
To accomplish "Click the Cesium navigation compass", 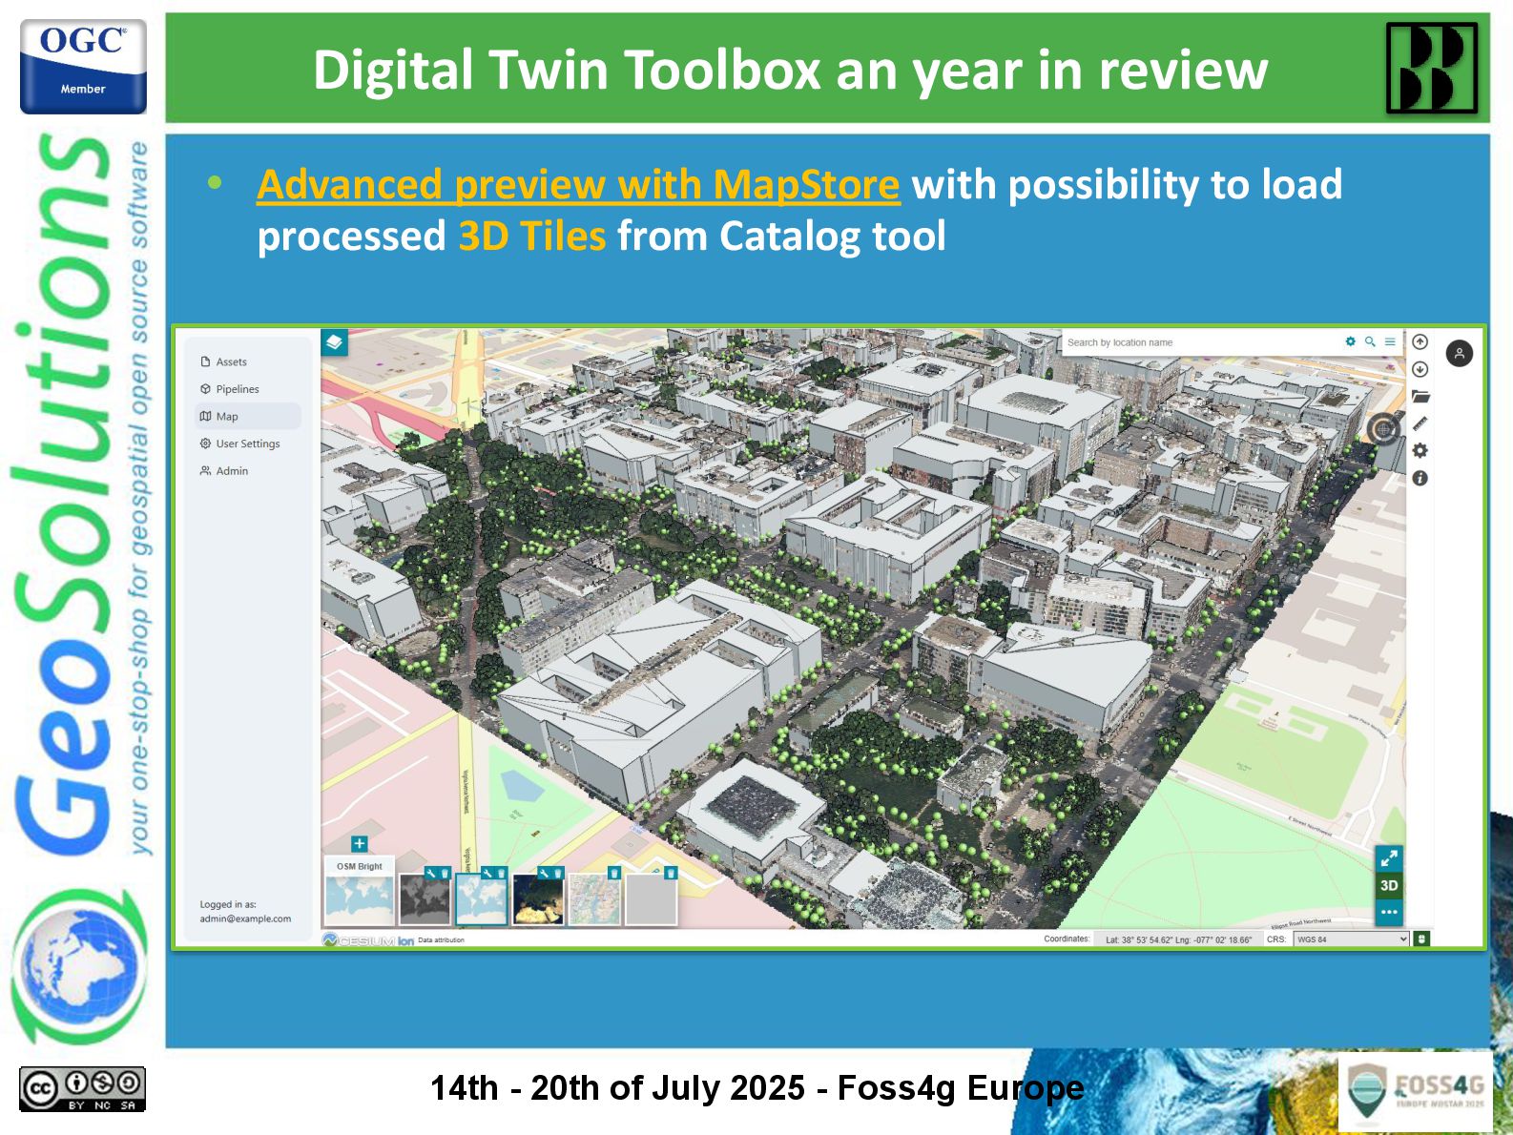I will point(1384,429).
